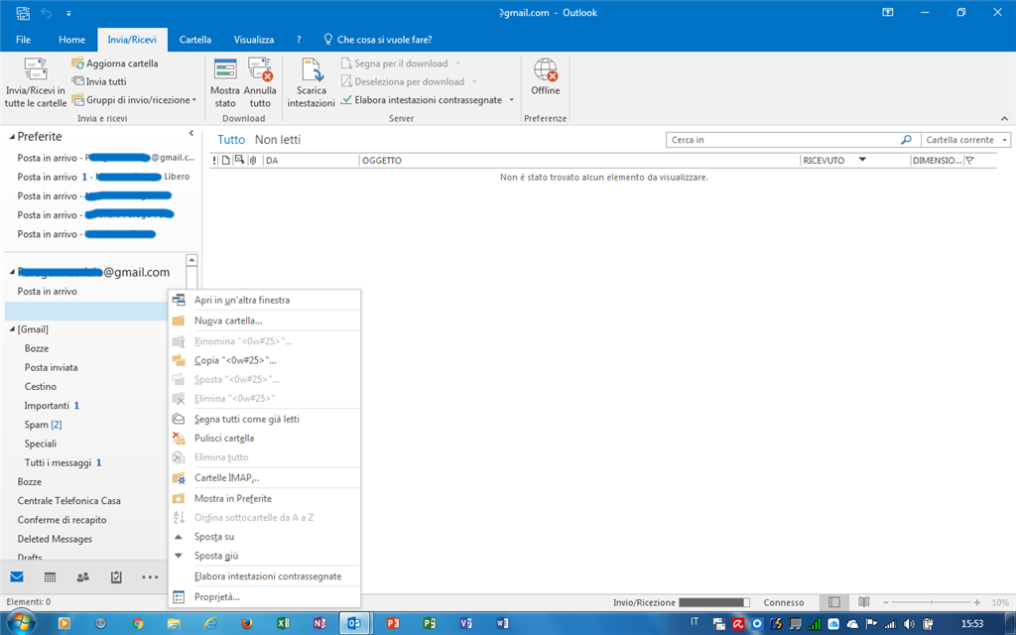Choose Cartelle IMAP... menu entry

click(264, 478)
